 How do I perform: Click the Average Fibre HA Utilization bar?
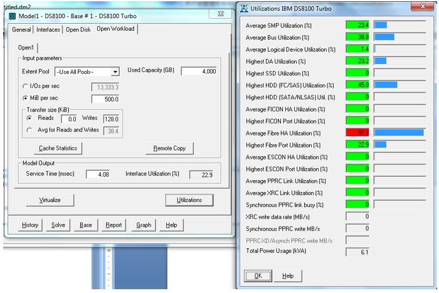(400, 133)
